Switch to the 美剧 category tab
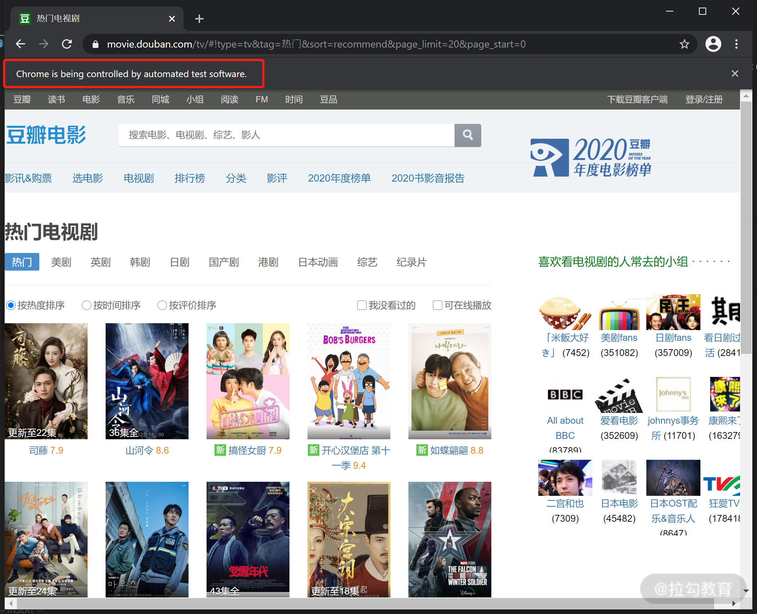757x614 pixels. (x=61, y=262)
